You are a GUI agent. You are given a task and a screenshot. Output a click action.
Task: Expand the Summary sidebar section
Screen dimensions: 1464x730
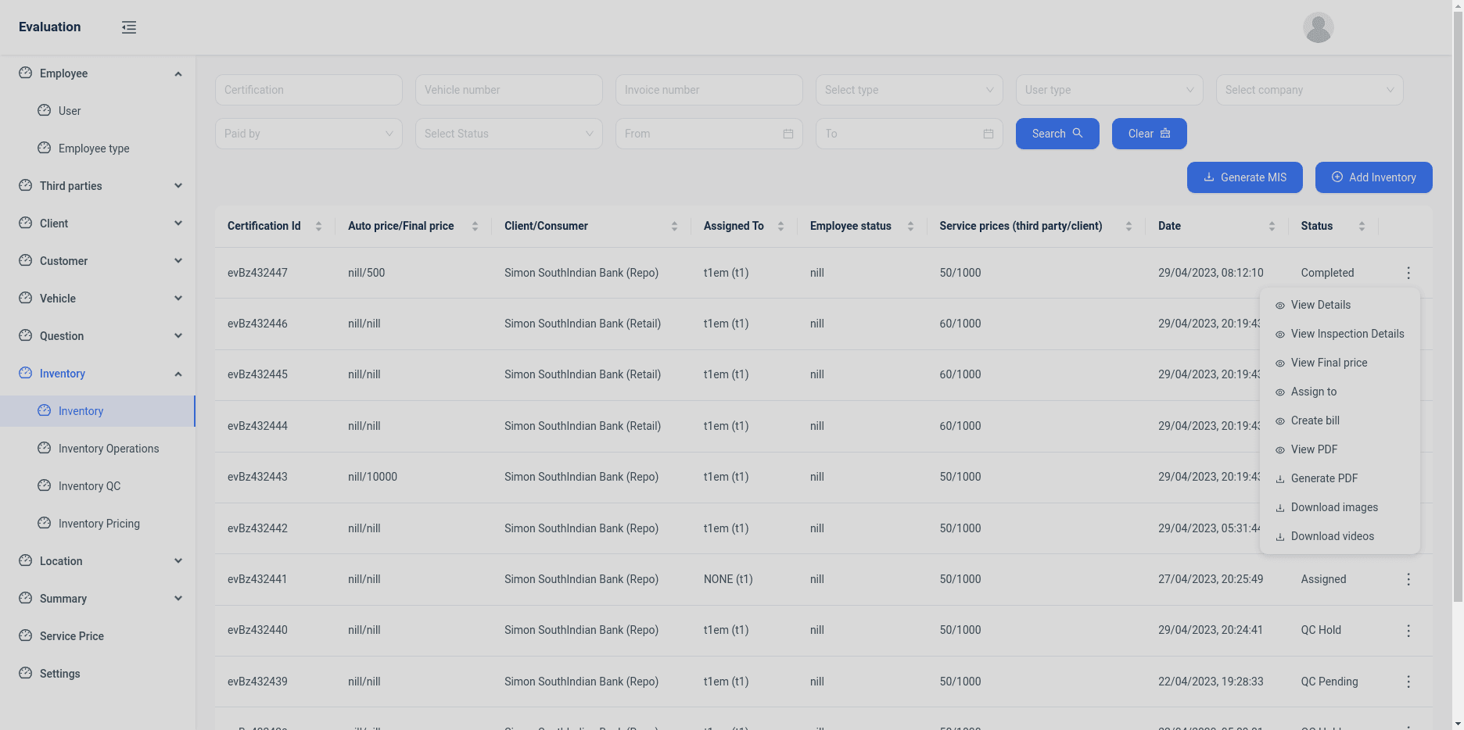coord(178,599)
